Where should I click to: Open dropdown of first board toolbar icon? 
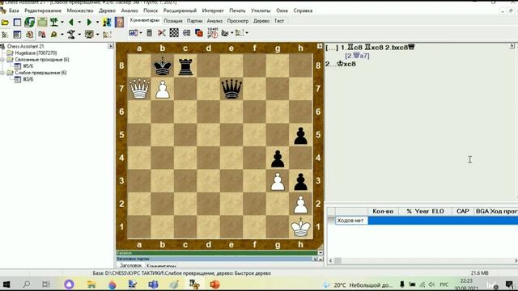[x=141, y=32]
